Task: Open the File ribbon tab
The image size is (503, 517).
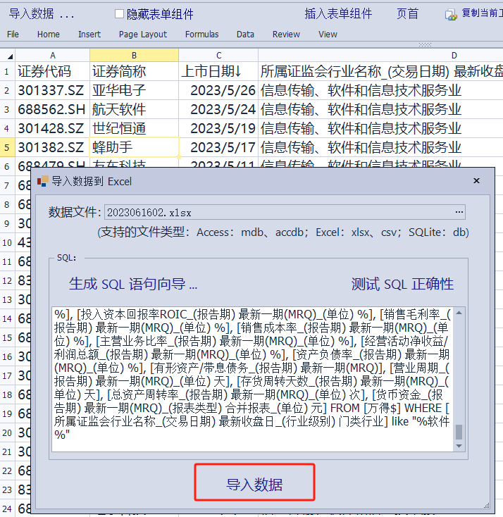Action: (13, 35)
